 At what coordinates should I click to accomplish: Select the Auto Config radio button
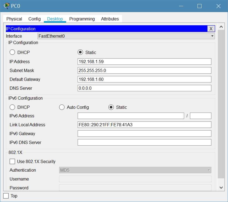62,107
